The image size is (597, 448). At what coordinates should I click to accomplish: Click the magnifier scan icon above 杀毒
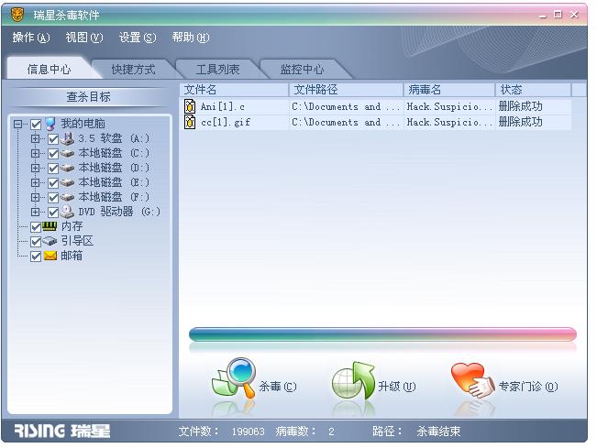pos(234,379)
